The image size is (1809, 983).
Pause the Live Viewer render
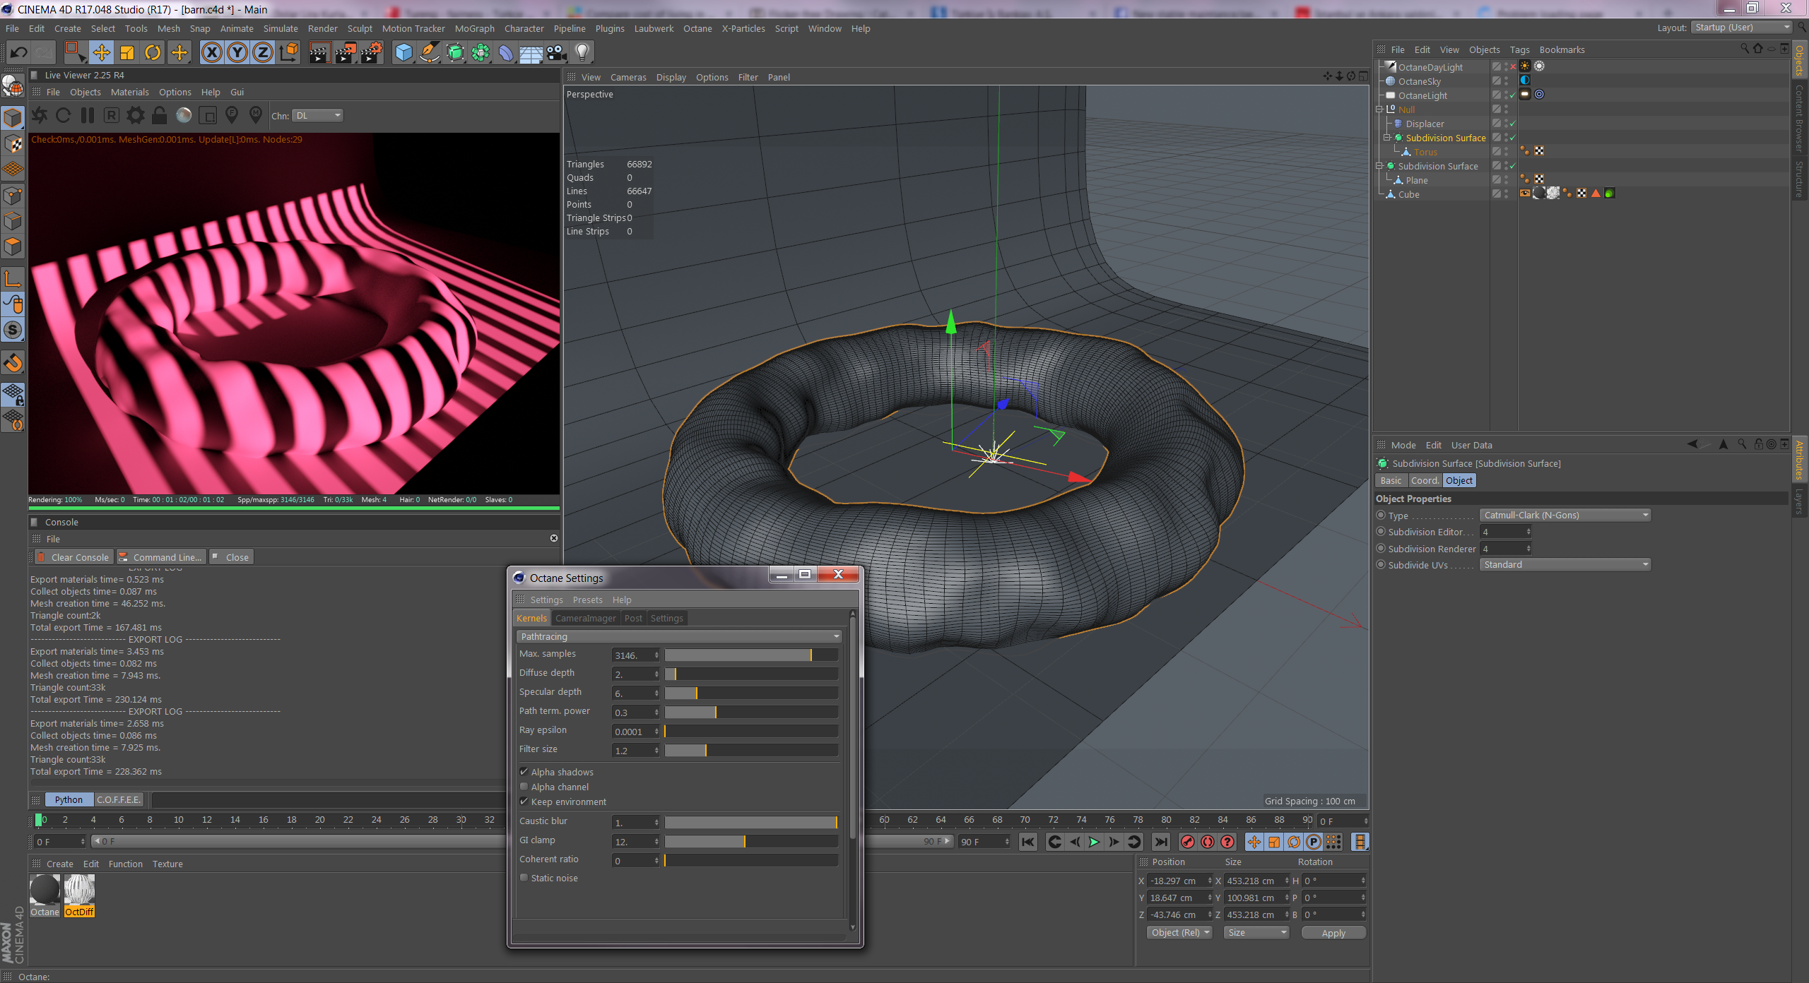point(88,115)
